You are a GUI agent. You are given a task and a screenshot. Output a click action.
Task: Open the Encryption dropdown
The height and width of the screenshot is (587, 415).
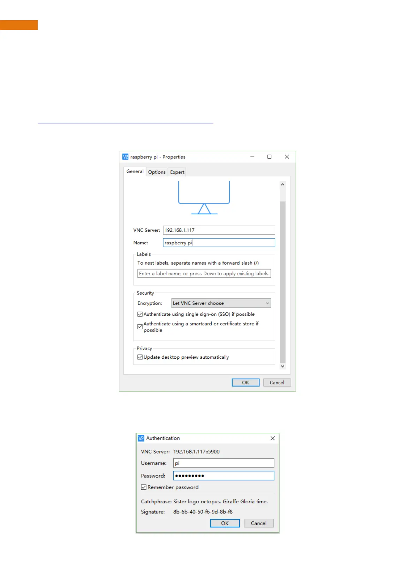pyautogui.click(x=221, y=303)
